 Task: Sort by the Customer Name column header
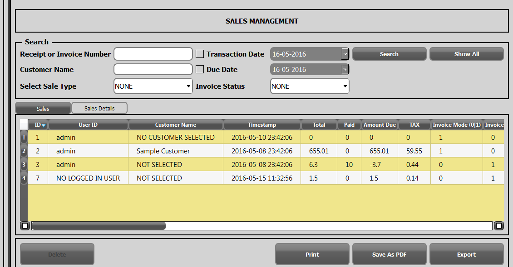(176, 125)
